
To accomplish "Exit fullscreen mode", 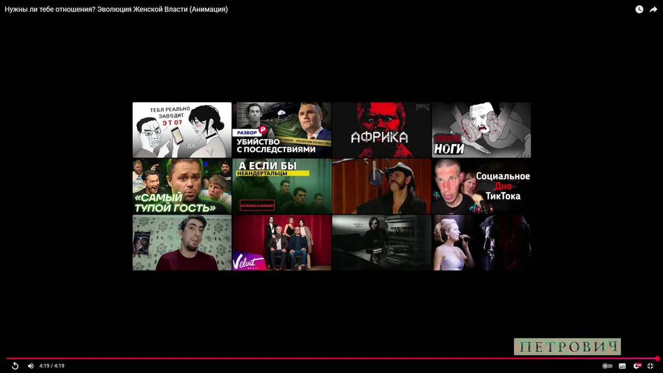I will coord(650,366).
